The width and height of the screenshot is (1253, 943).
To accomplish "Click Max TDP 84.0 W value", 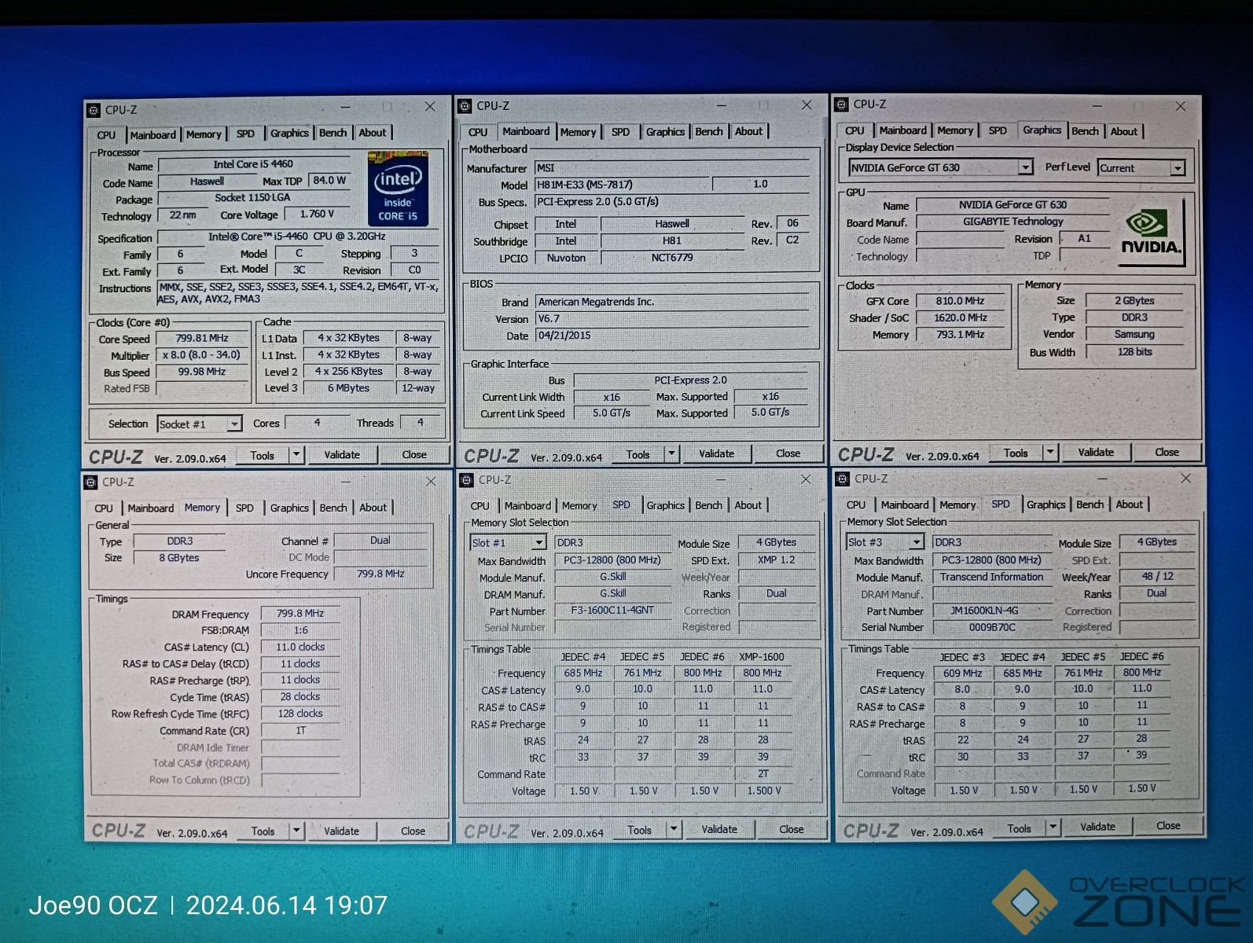I will click(329, 181).
